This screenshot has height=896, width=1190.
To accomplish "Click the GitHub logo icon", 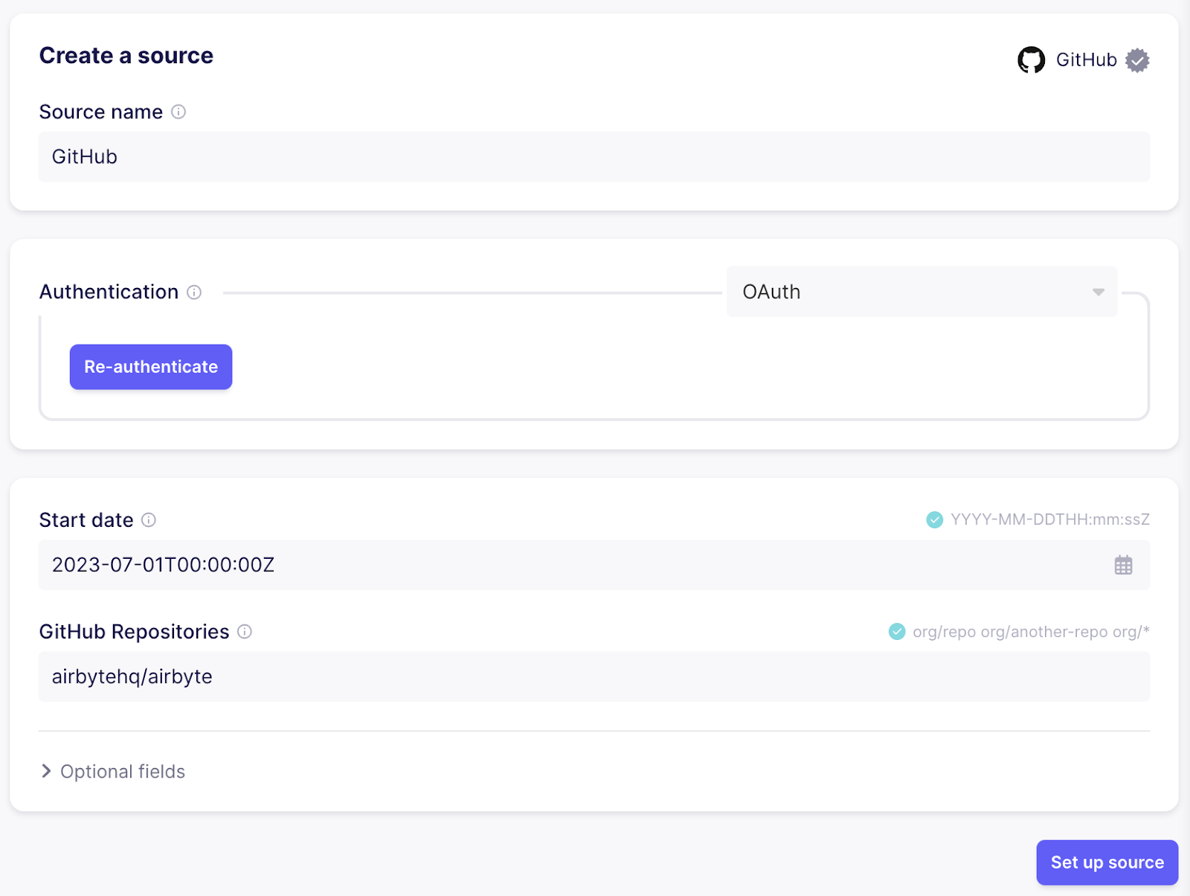I will point(1032,60).
